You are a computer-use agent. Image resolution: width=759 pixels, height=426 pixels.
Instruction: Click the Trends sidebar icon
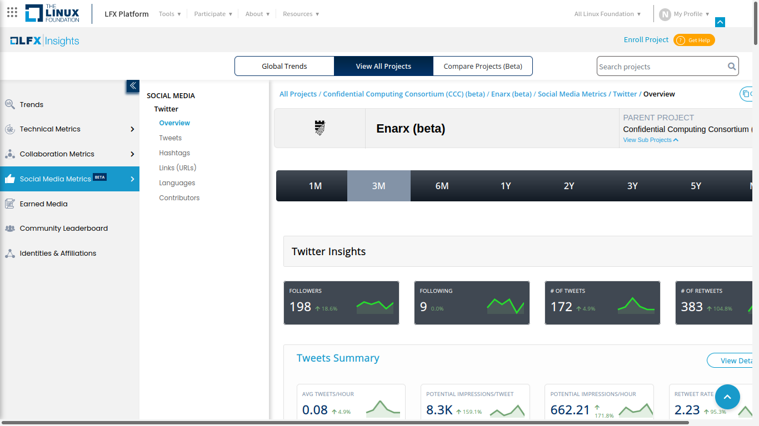[x=10, y=104]
